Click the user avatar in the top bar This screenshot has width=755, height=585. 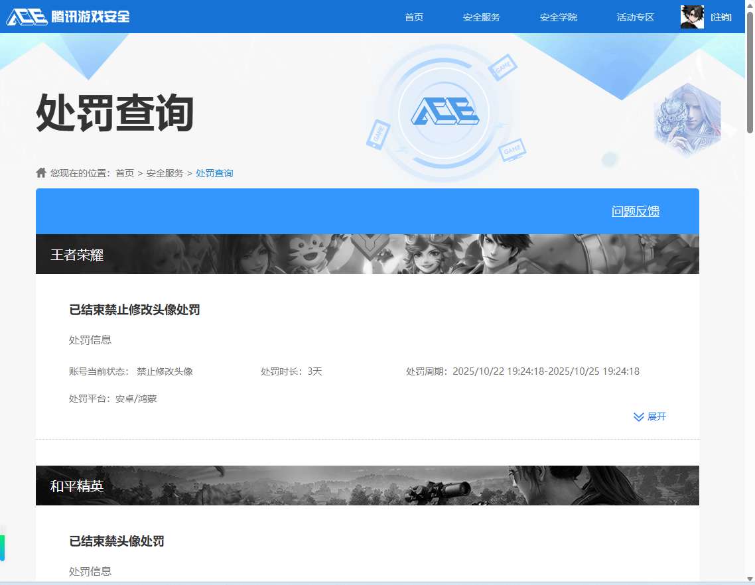[691, 17]
